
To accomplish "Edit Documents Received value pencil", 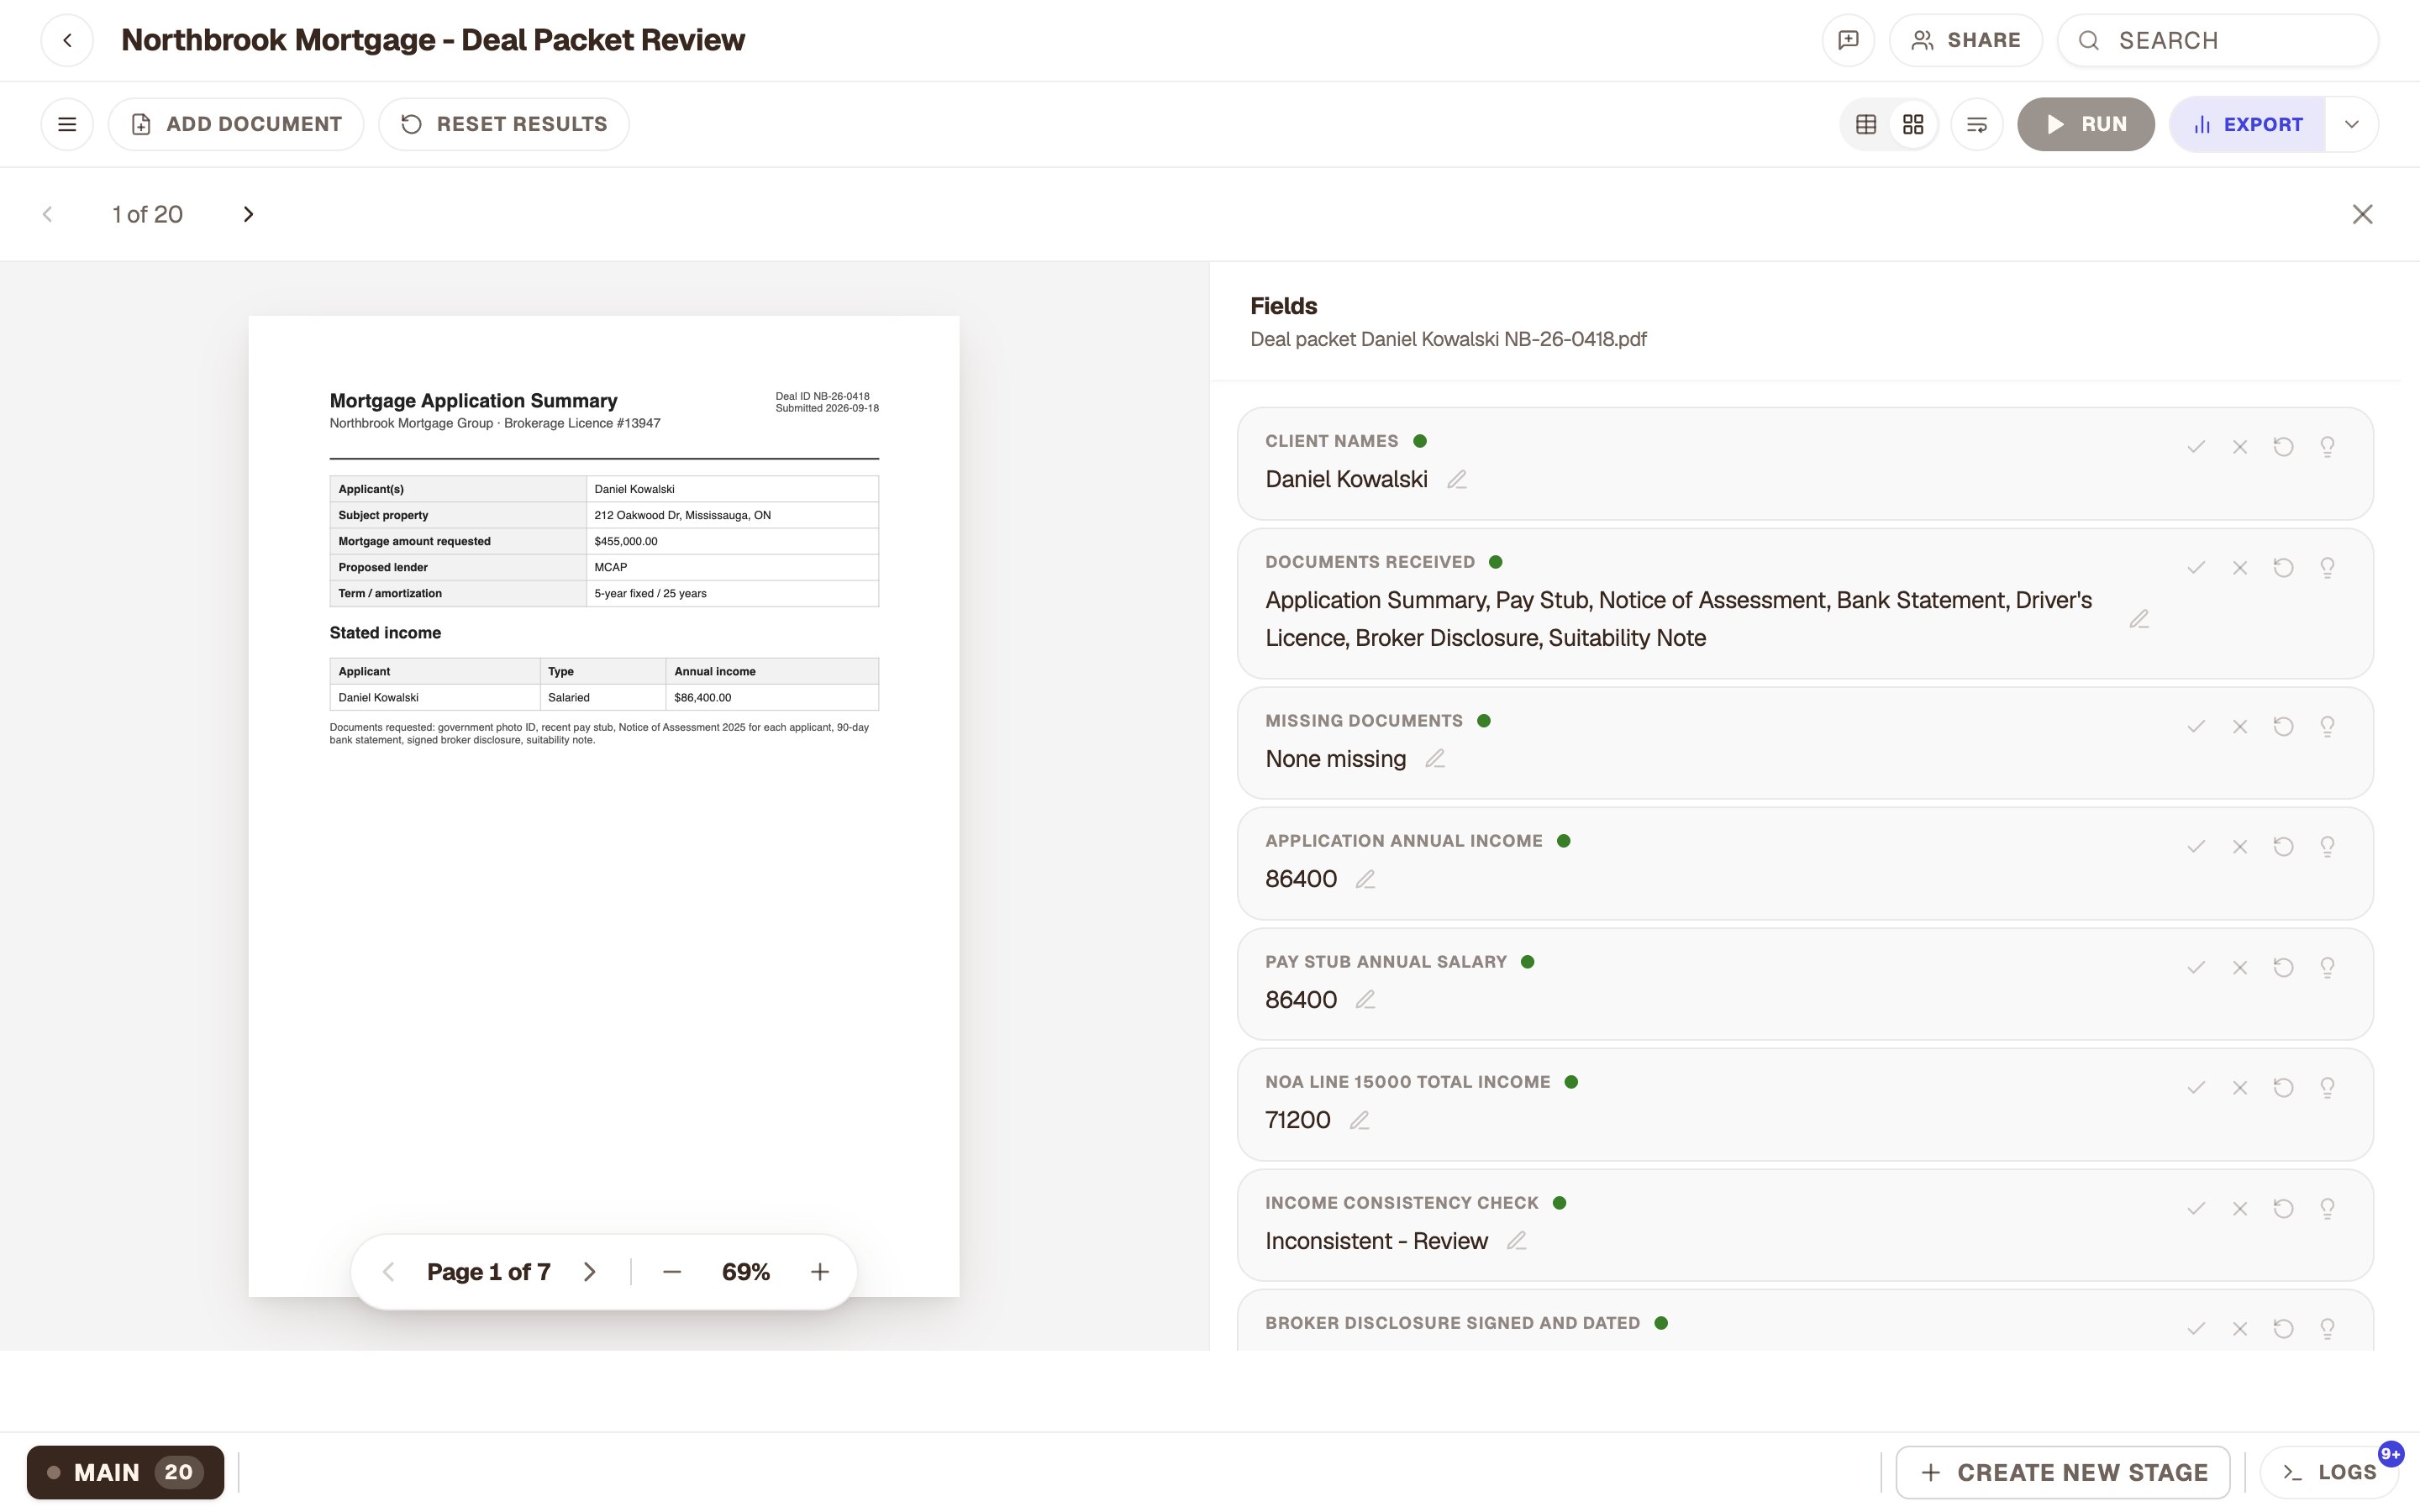I will click(2139, 620).
